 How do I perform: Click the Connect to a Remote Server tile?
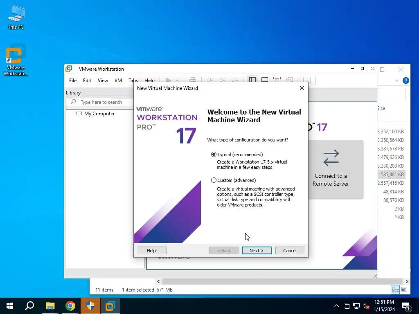pos(336,169)
